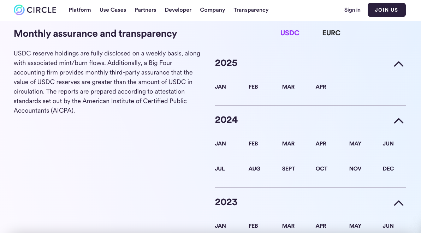Open the 2023 APR report
Viewport: 421px width, 233px height.
tap(321, 226)
